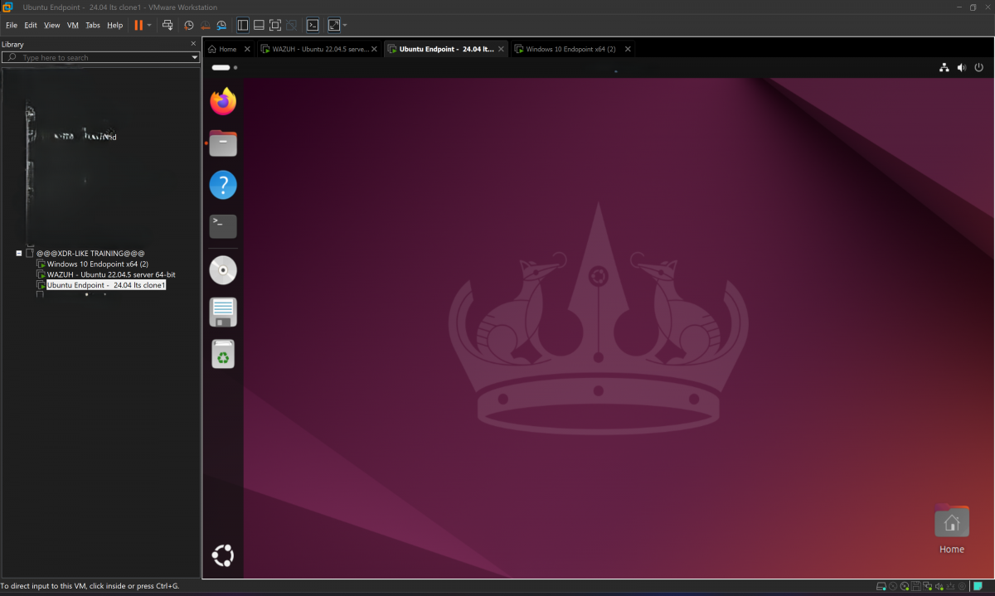Open the Snapshot Manager
The width and height of the screenshot is (995, 596).
click(221, 25)
